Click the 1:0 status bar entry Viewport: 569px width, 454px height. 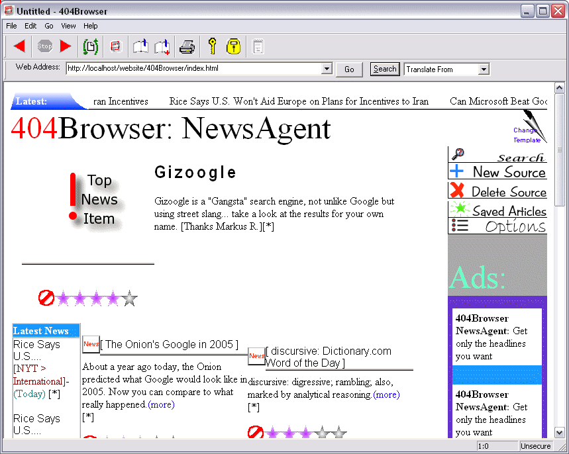point(497,446)
